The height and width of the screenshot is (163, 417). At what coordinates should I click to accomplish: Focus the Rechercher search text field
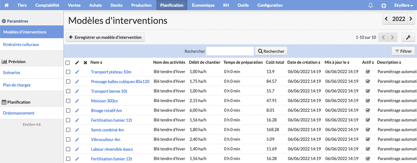click(230, 51)
